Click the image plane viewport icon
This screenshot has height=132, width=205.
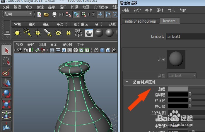[37, 50]
